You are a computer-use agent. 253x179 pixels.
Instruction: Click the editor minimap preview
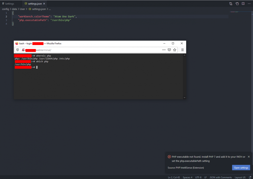234,12
